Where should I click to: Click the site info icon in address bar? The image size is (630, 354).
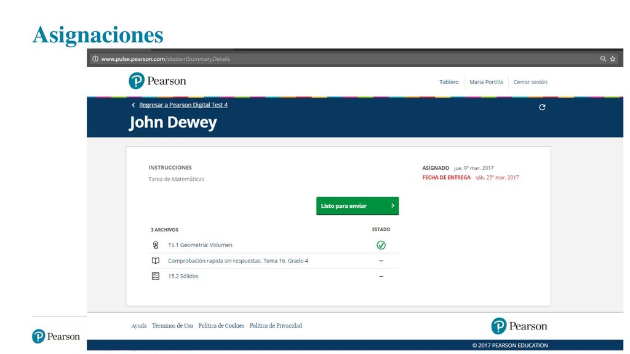coord(95,58)
